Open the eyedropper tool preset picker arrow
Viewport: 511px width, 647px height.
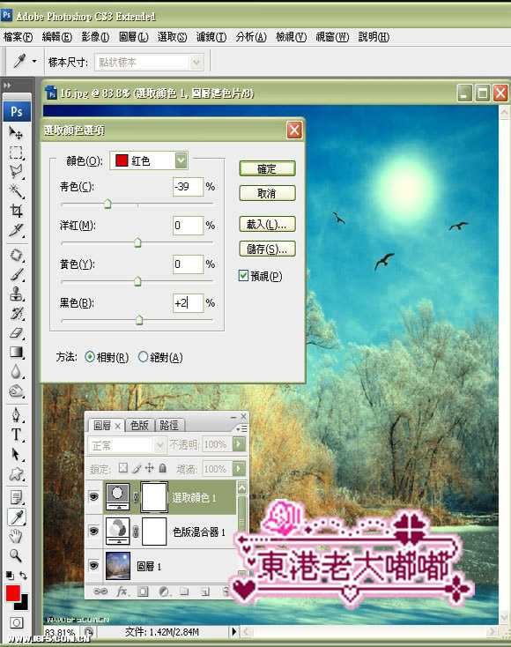click(34, 62)
